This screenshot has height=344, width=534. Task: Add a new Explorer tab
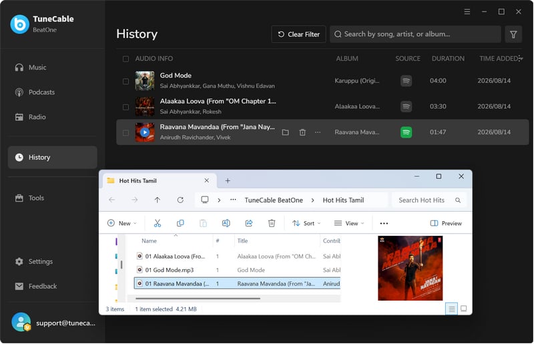228,181
